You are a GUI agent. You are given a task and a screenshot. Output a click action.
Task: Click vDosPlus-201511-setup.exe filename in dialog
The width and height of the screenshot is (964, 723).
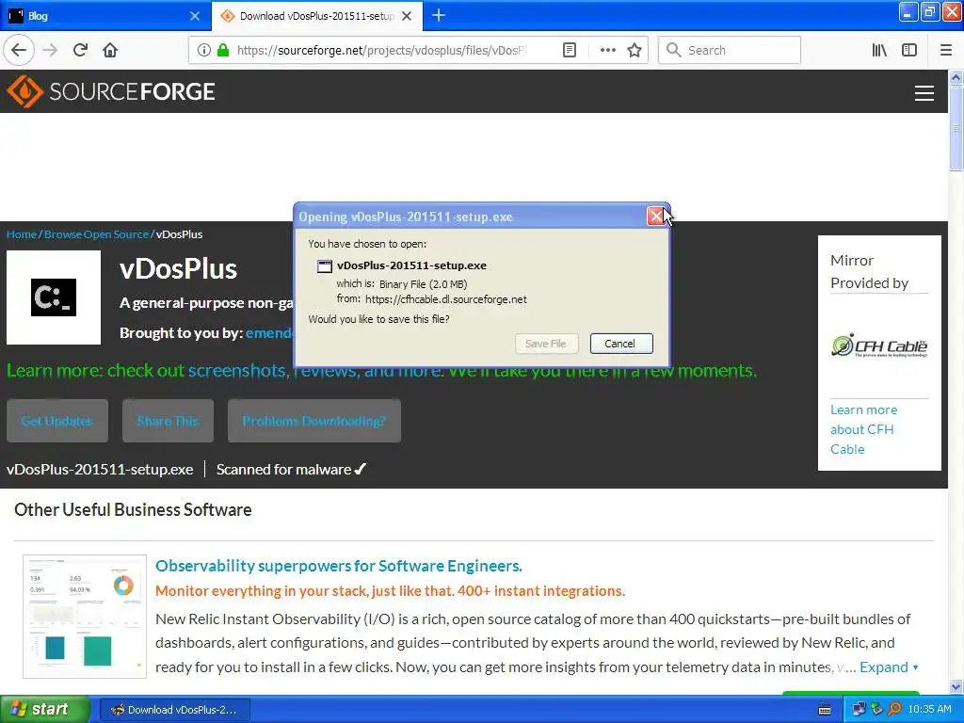[411, 265]
